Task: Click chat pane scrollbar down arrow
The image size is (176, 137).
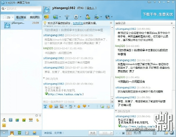Action: pos(112,98)
